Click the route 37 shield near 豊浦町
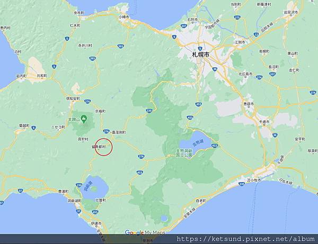Image resolution: width=318 pixels, height=244 pixels. (20, 191)
